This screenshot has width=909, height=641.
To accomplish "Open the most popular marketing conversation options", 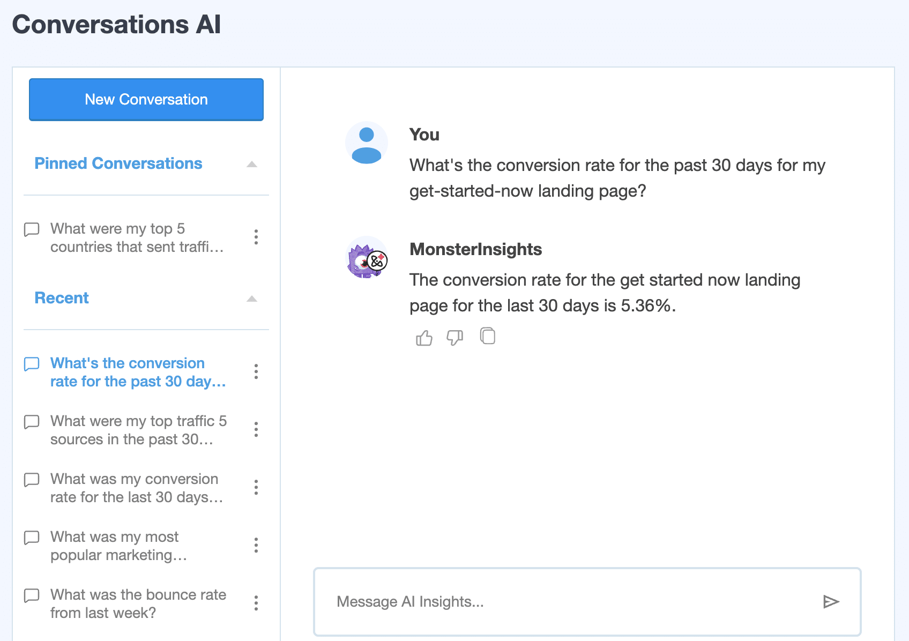I will [256, 545].
